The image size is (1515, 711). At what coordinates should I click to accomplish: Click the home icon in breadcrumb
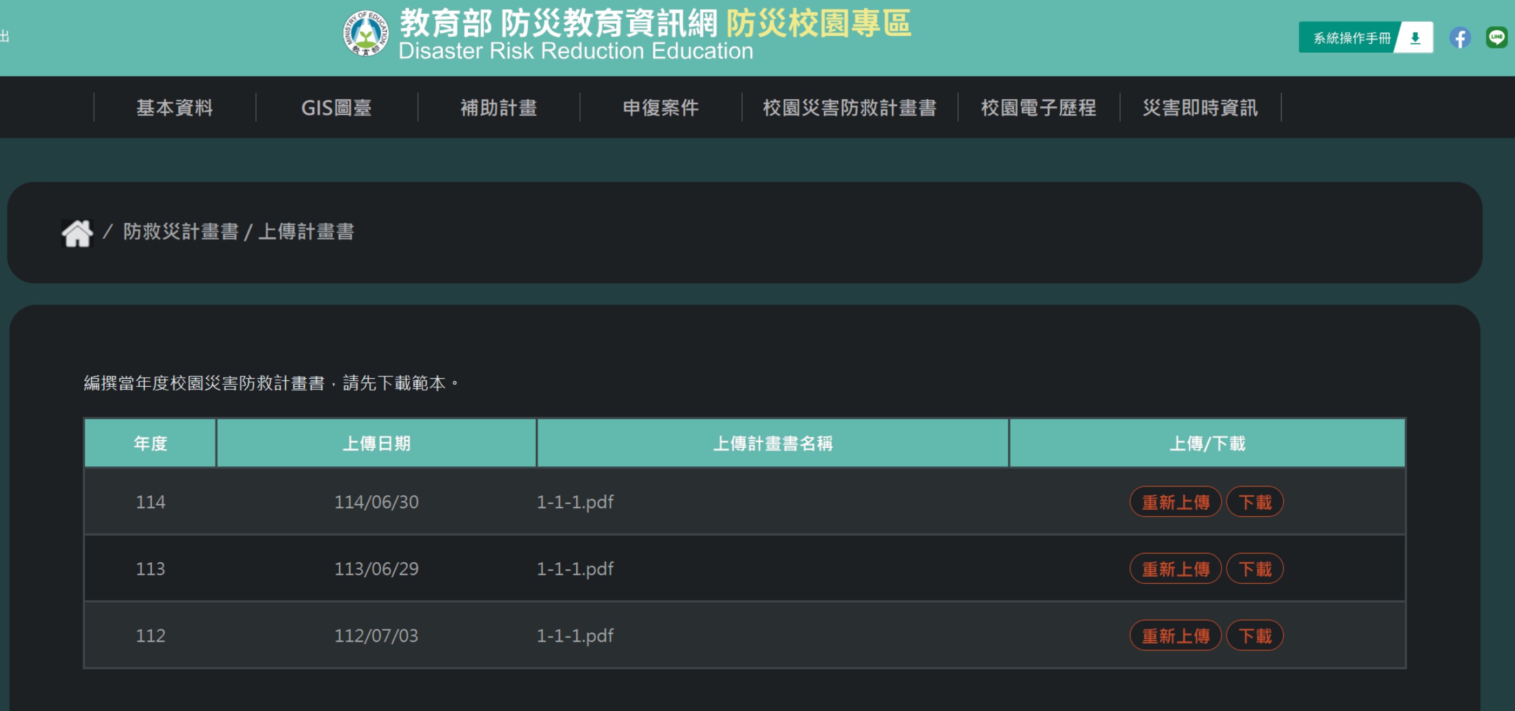(77, 233)
